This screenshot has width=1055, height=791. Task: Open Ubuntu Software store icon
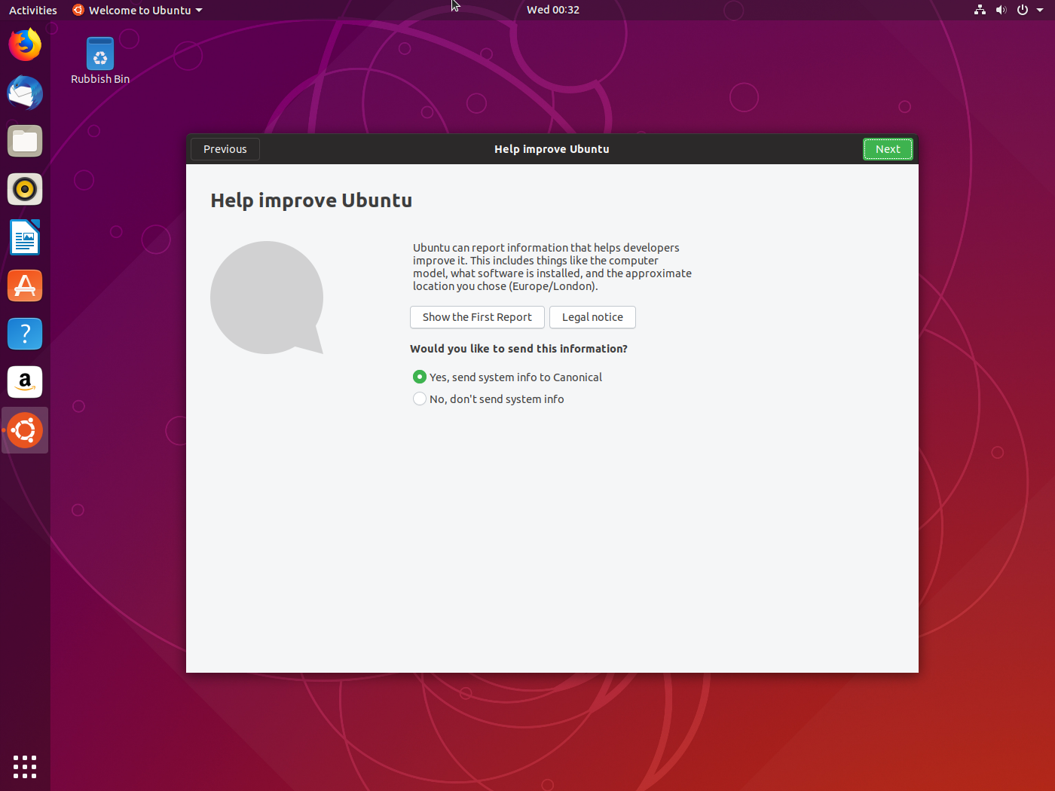pos(25,286)
